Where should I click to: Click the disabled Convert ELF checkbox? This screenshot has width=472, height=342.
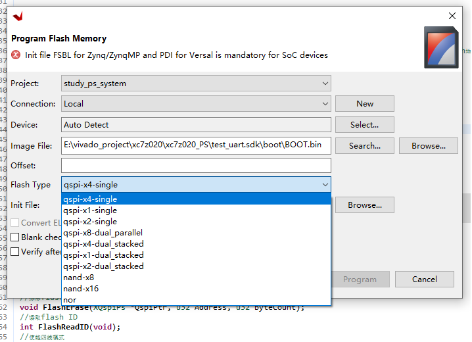14,223
